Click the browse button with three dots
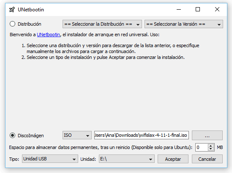232x173 pixels. tap(207, 135)
